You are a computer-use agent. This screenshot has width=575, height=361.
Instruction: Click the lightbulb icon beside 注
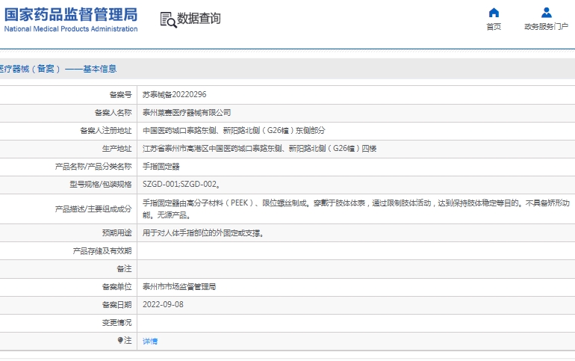click(x=120, y=341)
